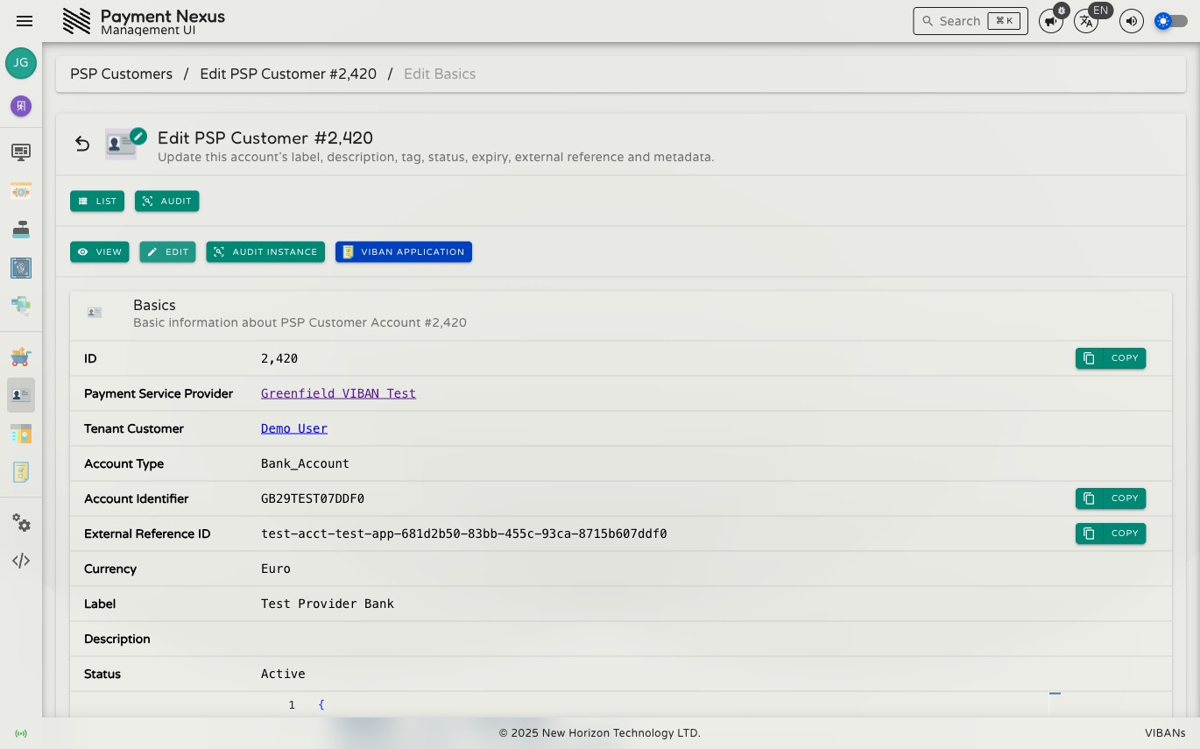Click the Status value Active
This screenshot has height=749, width=1200.
[x=283, y=674]
